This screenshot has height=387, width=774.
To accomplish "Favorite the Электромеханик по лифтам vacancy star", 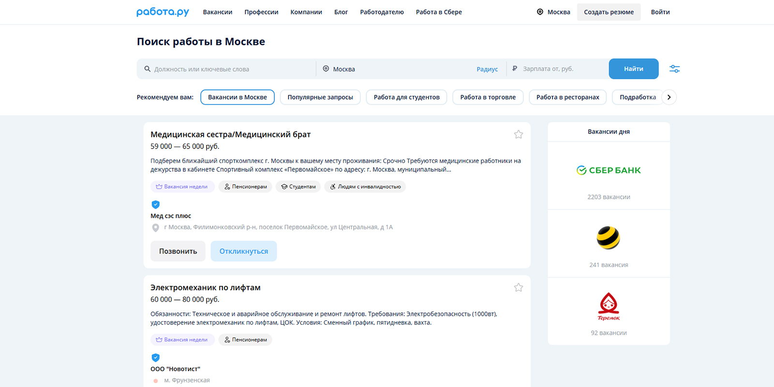I will click(x=519, y=287).
